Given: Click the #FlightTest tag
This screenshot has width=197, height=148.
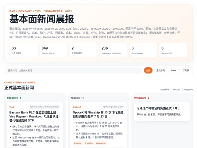Looking at the screenshot, I should point(89,143).
